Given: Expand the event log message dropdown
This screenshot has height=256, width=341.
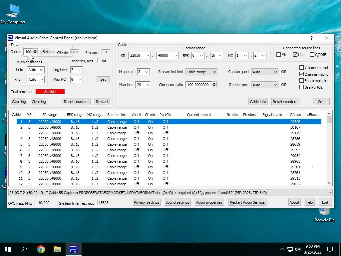Looking at the screenshot, I should pyautogui.click(x=330, y=193).
